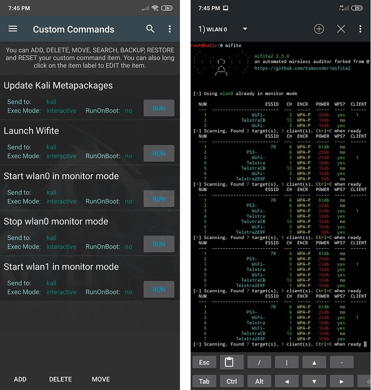Tap MOVE at the bottom bar
The width and height of the screenshot is (371, 390).
101,379
